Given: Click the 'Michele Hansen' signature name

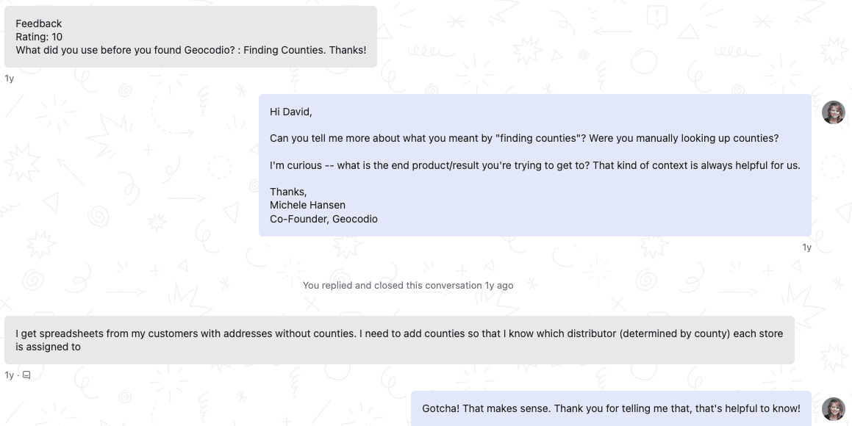Looking at the screenshot, I should click(x=307, y=205).
